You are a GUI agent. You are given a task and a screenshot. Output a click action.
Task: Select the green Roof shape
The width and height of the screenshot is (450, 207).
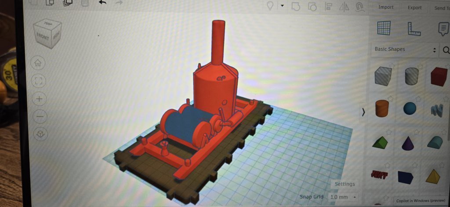click(x=380, y=142)
